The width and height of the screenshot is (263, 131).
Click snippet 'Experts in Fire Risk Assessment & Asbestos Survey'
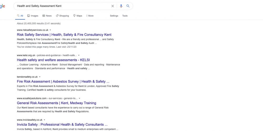(x=68, y=88)
